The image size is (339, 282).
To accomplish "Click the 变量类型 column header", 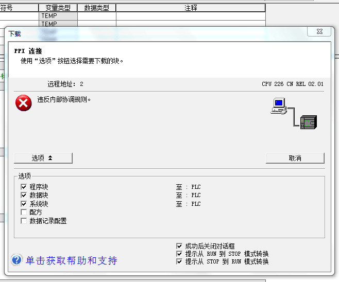I will [58, 8].
